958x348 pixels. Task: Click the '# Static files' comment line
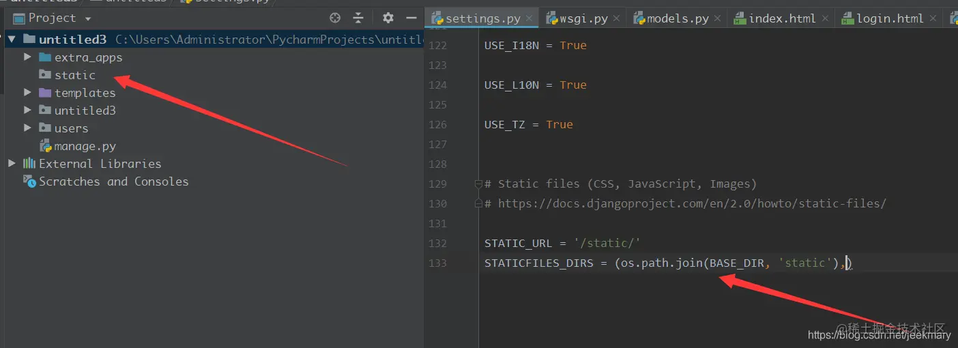pos(621,184)
